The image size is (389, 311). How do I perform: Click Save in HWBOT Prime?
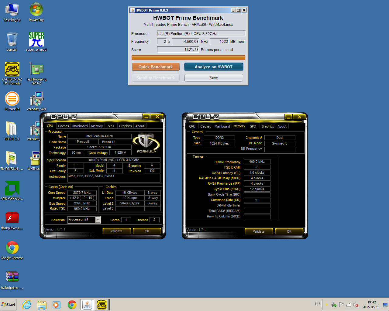(x=214, y=78)
